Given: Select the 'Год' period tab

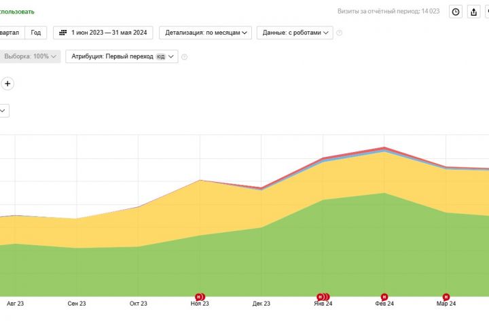Looking at the screenshot, I should 35,33.
